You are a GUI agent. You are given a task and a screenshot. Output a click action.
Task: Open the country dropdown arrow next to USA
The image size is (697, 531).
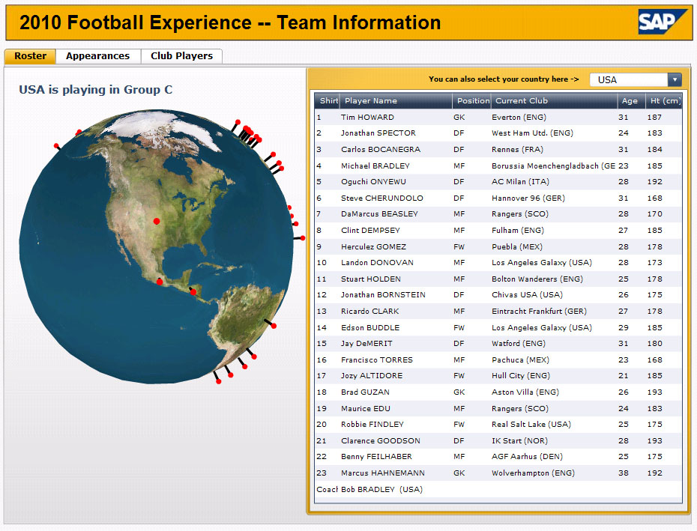675,79
